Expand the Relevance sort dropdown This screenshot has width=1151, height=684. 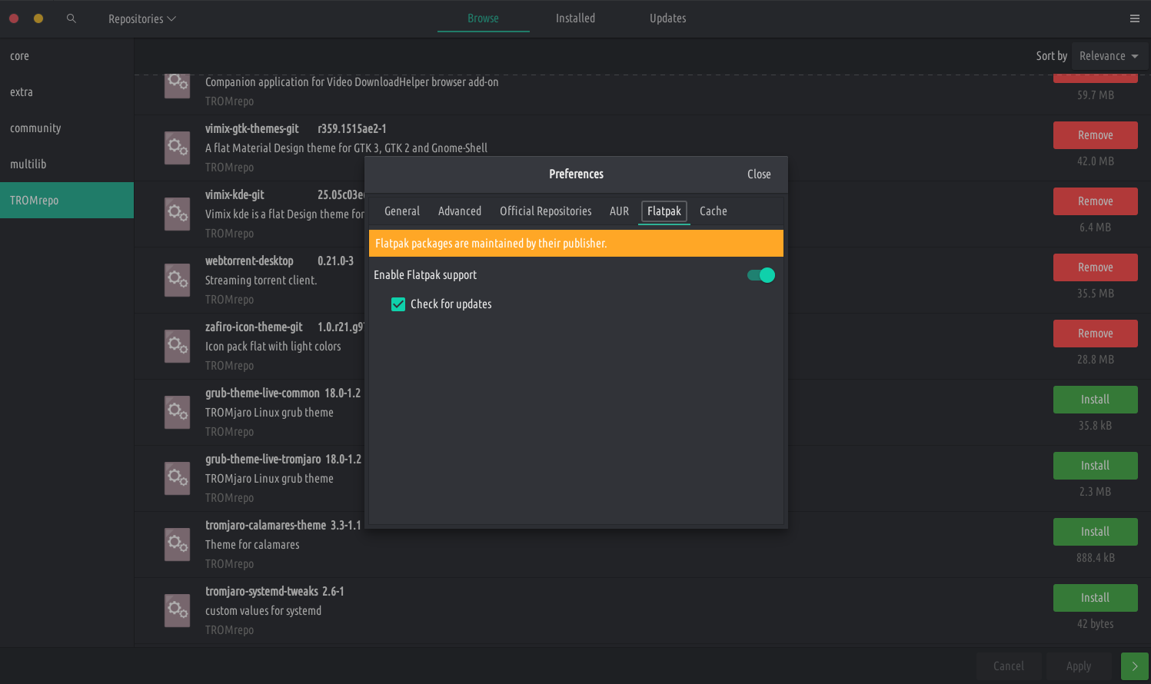coord(1109,56)
